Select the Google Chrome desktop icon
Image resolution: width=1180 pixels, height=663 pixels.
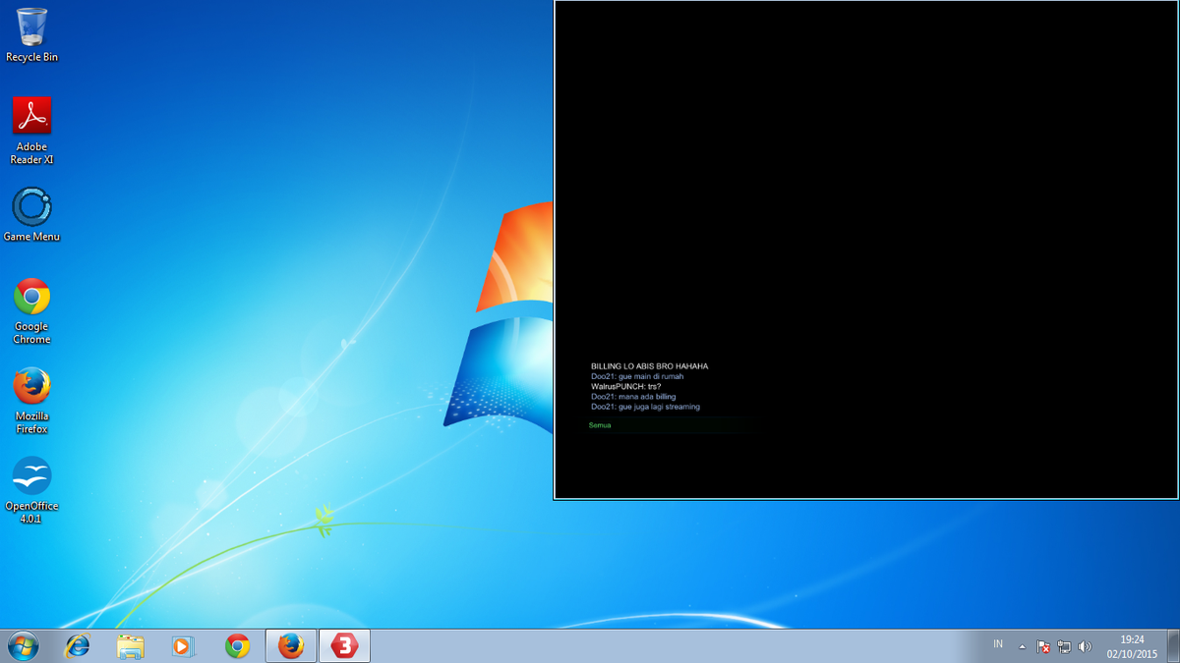coord(31,310)
